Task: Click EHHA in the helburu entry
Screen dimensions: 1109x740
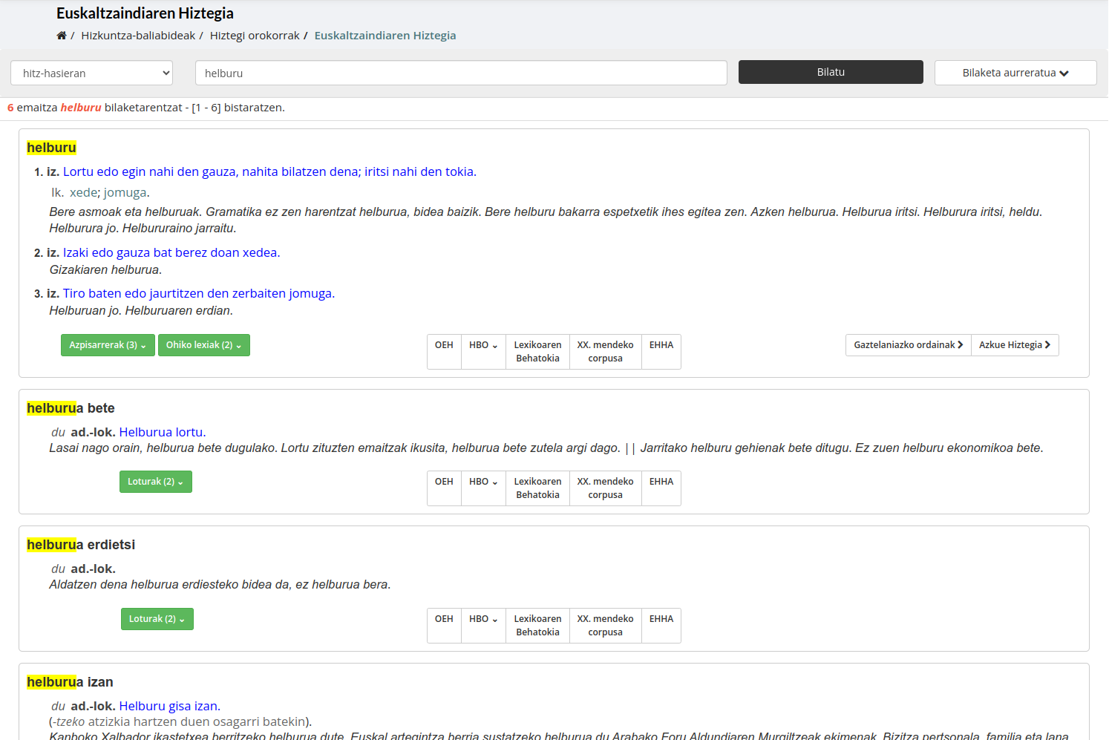Action: pos(661,345)
